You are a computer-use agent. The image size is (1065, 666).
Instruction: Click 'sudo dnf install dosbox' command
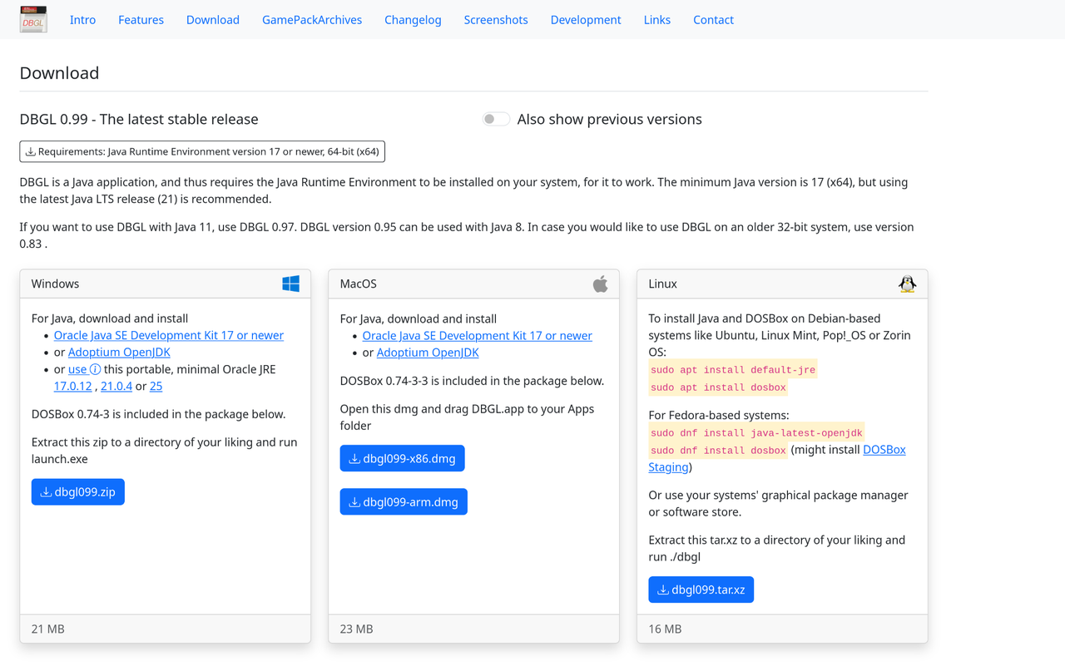pos(718,451)
